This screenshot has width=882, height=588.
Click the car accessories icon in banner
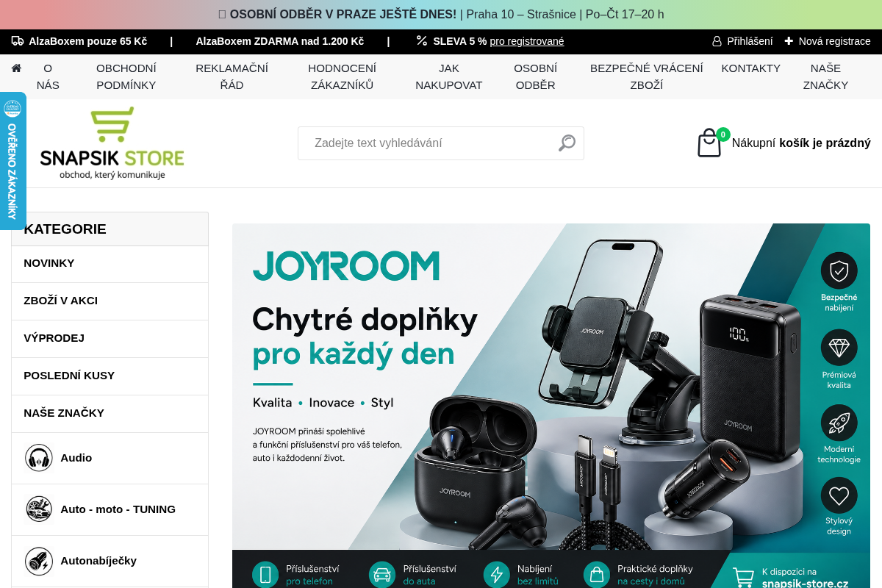(382, 575)
